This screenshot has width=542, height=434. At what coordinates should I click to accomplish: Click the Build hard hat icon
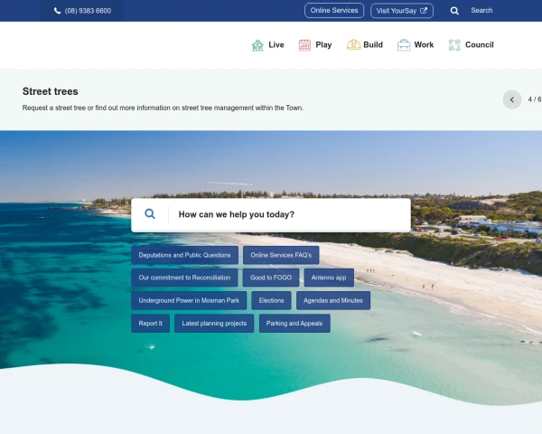pyautogui.click(x=353, y=44)
